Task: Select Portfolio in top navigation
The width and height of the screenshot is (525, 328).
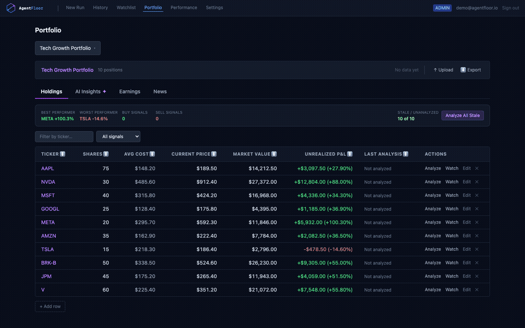Action: coord(153,7)
